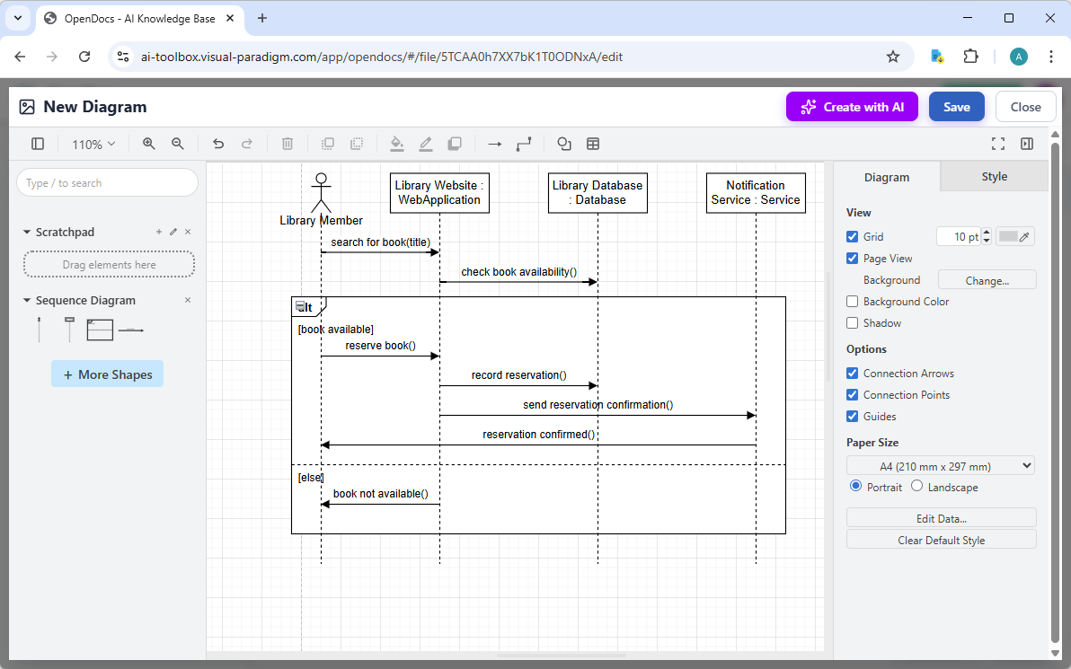Viewport: 1071px width, 669px height.
Task: Select the Undo icon in the toolbar
Action: 217,144
